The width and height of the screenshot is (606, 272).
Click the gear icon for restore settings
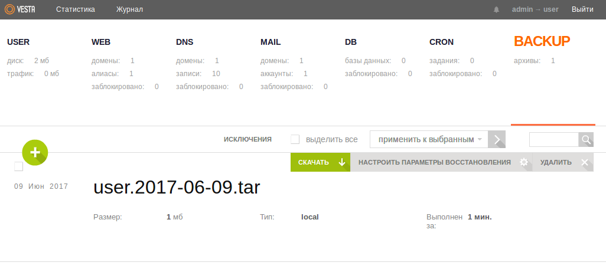pos(523,163)
